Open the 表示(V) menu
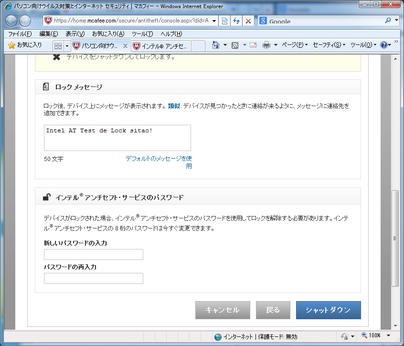The width and height of the screenshot is (404, 346). coord(75,34)
